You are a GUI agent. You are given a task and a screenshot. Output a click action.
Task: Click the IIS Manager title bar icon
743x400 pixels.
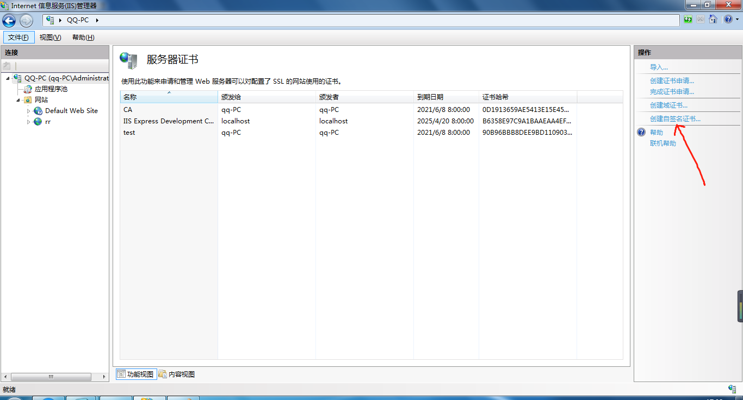5,5
